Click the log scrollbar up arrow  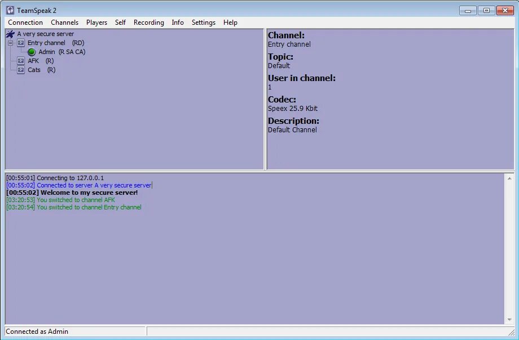point(509,178)
